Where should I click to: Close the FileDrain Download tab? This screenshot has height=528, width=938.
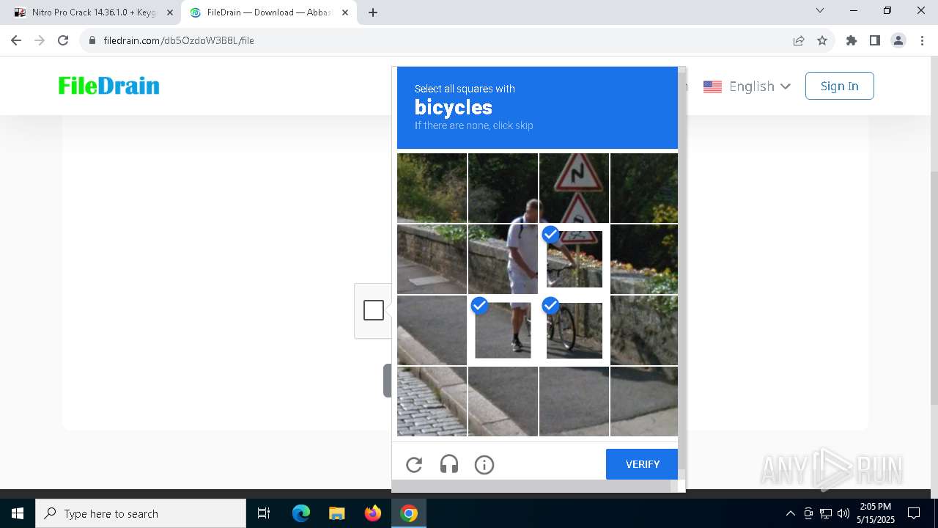345,12
